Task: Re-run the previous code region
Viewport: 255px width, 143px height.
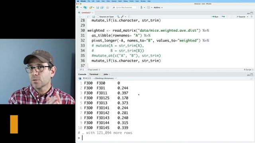Action: tap(223, 17)
